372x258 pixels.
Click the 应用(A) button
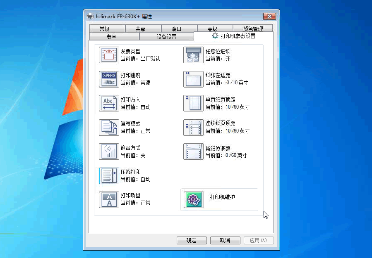click(x=259, y=241)
